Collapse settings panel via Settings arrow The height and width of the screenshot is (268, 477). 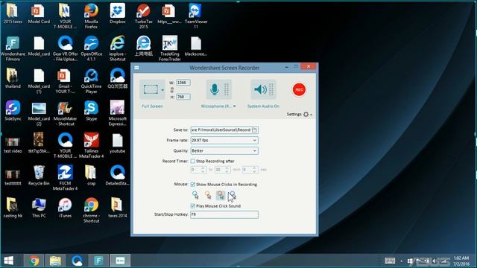pyautogui.click(x=312, y=115)
